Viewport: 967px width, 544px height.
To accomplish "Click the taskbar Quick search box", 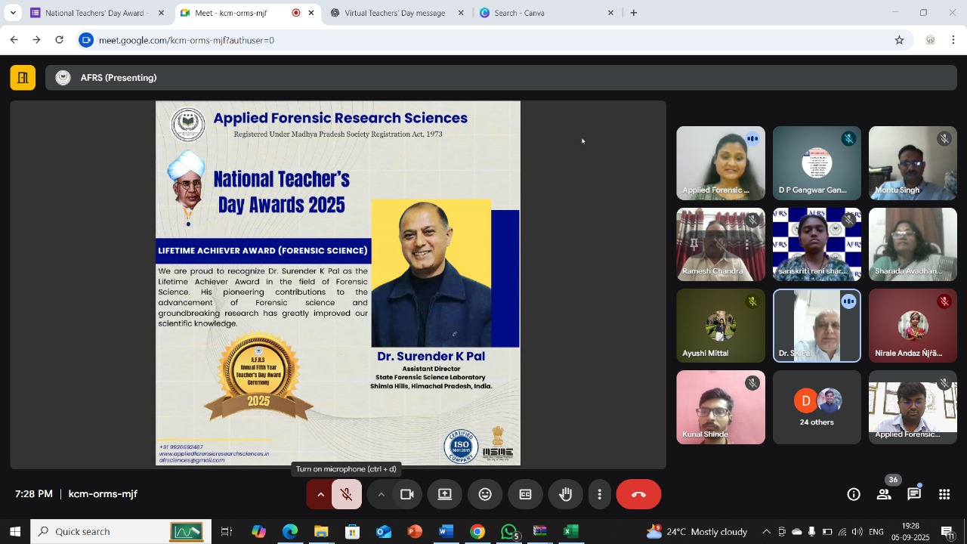I will click(x=119, y=532).
